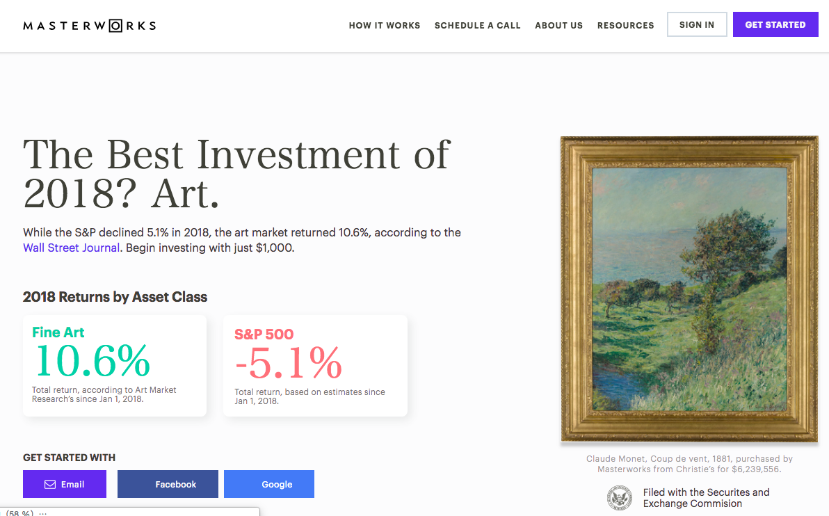The height and width of the screenshot is (516, 829).
Task: Follow the Wall Street Journal link
Action: pyautogui.click(x=71, y=248)
